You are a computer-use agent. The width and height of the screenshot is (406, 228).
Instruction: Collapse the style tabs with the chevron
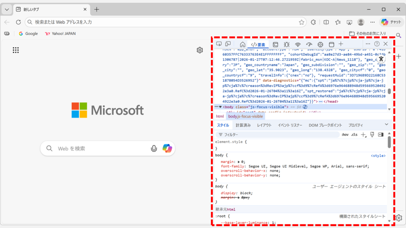click(x=387, y=125)
